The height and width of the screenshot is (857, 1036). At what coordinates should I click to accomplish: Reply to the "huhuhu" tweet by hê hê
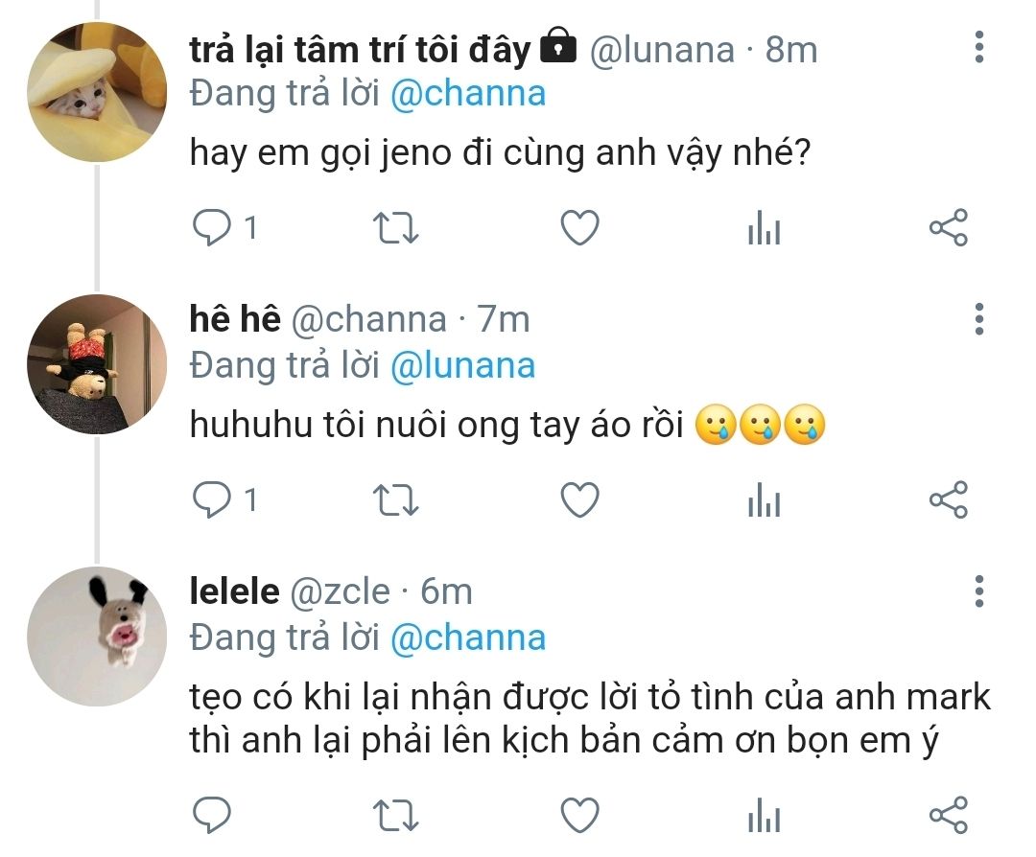(209, 499)
